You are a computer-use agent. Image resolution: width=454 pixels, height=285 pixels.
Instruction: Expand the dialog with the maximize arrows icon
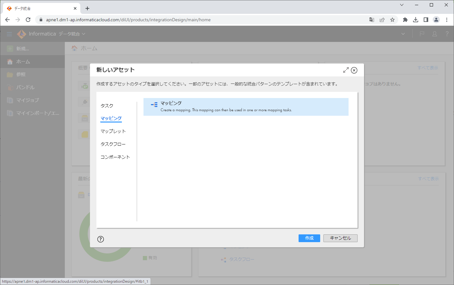(346, 70)
